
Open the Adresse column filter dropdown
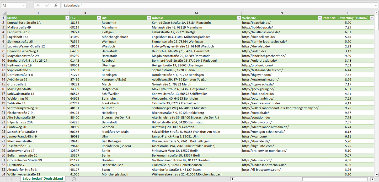click(239, 18)
